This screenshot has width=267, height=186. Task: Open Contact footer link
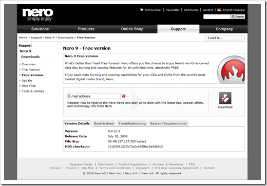(x=209, y=168)
